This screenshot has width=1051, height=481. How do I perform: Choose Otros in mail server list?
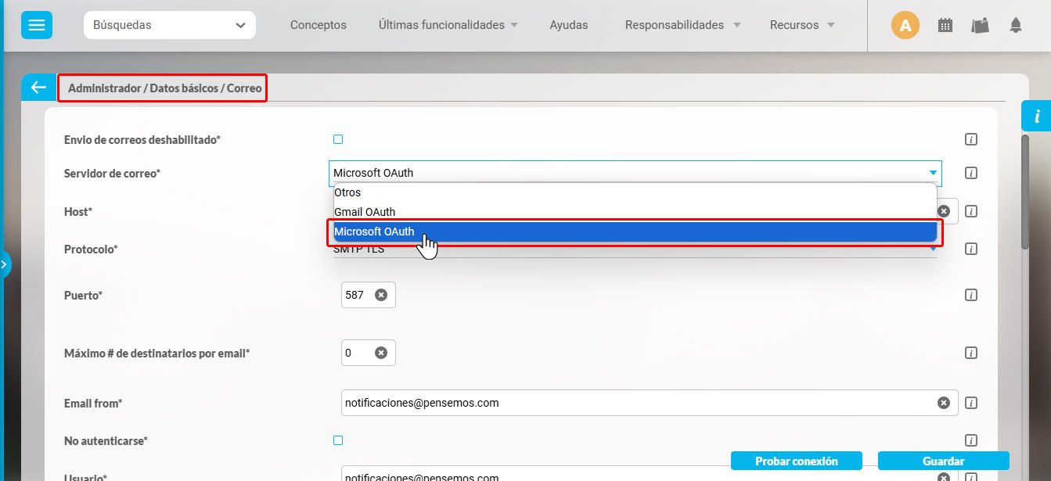click(x=347, y=192)
